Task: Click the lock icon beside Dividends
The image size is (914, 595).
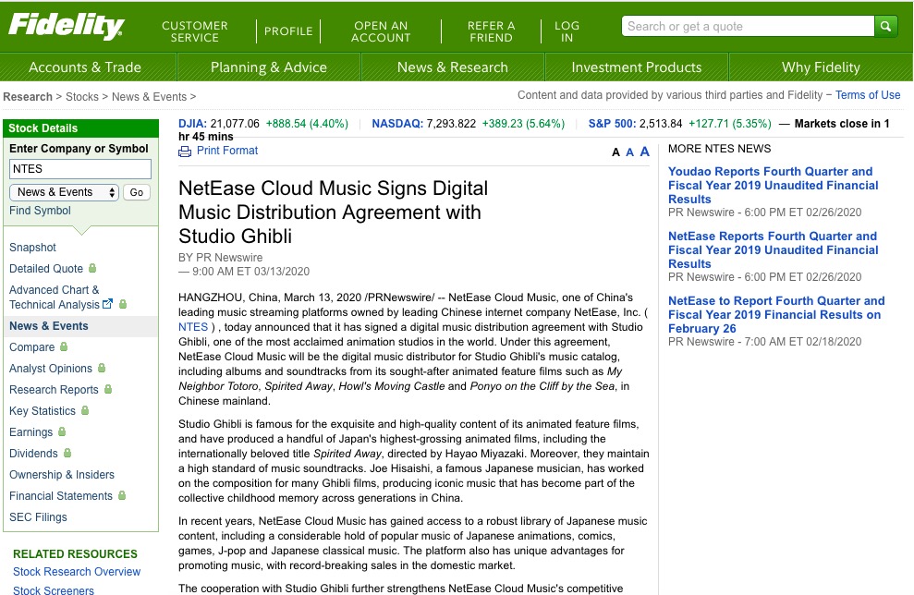Action: coord(67,453)
